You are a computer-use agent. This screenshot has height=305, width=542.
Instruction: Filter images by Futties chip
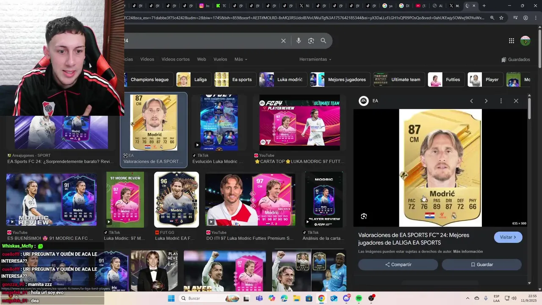tap(445, 80)
